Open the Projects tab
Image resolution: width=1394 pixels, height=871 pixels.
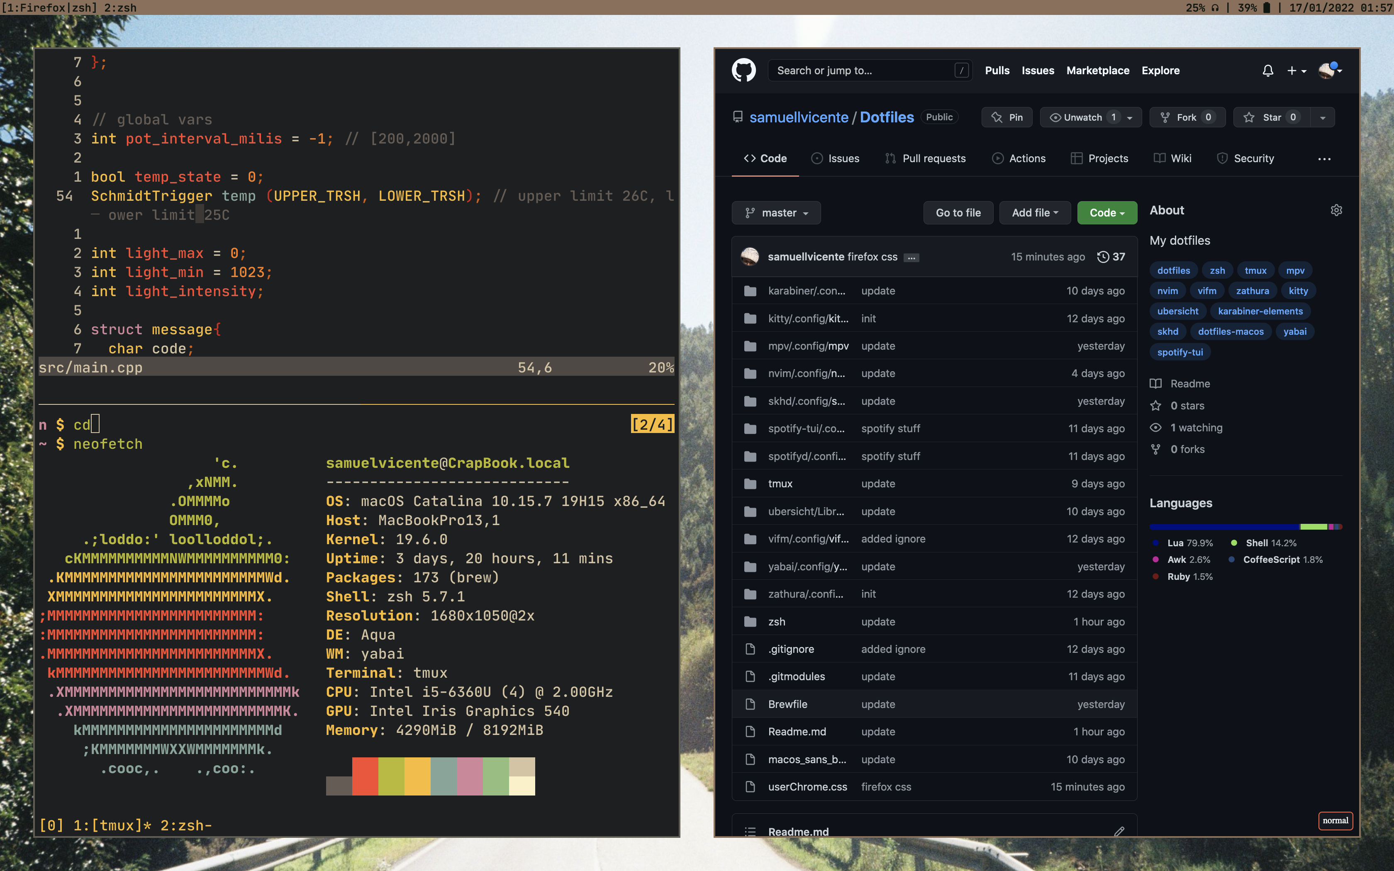[x=1099, y=158]
